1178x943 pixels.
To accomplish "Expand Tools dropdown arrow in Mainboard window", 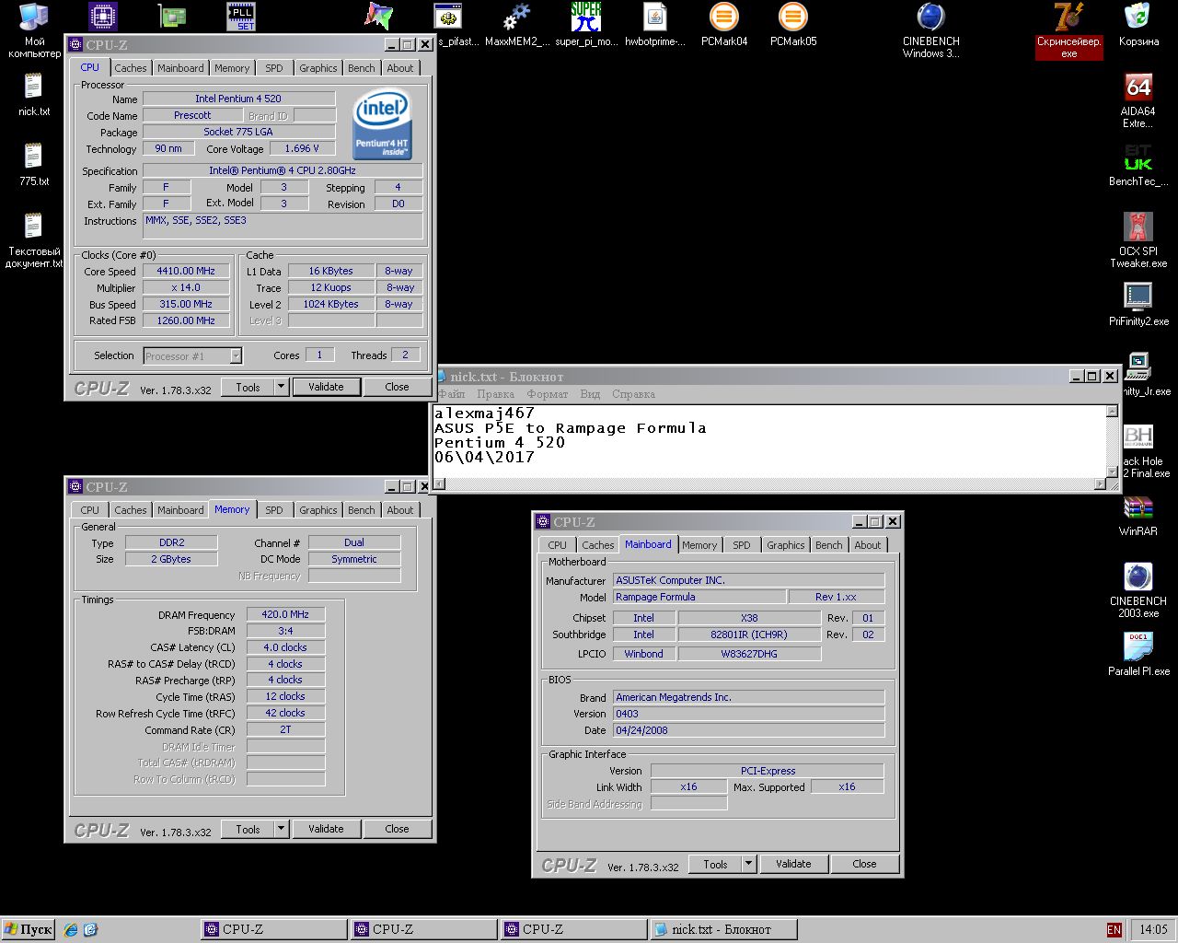I will (748, 864).
